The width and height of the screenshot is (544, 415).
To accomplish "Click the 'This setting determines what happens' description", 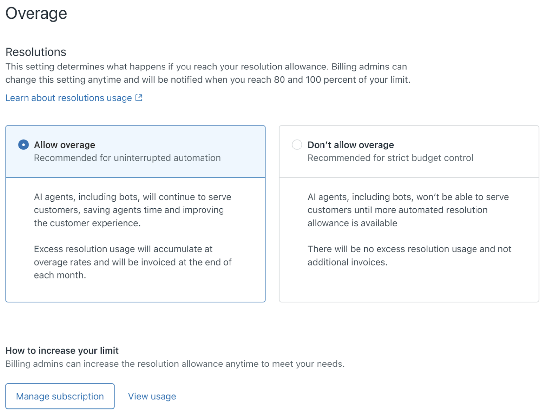I will [x=208, y=73].
